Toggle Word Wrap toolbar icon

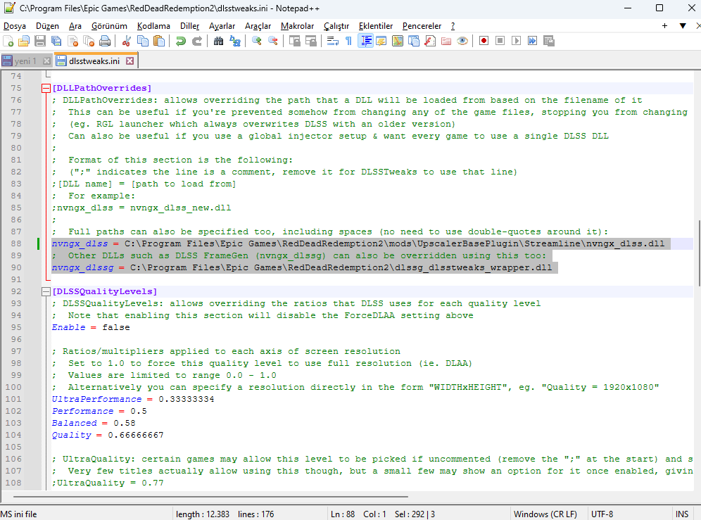click(333, 41)
